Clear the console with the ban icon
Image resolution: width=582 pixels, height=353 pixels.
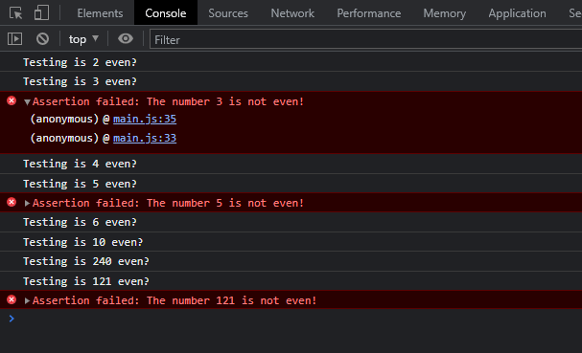pyautogui.click(x=42, y=39)
